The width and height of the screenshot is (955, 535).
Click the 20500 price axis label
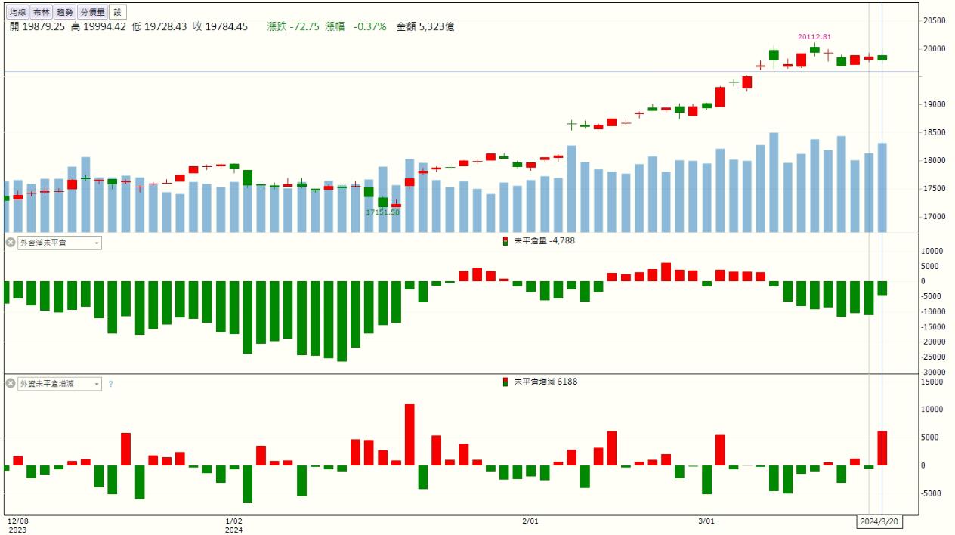(934, 21)
